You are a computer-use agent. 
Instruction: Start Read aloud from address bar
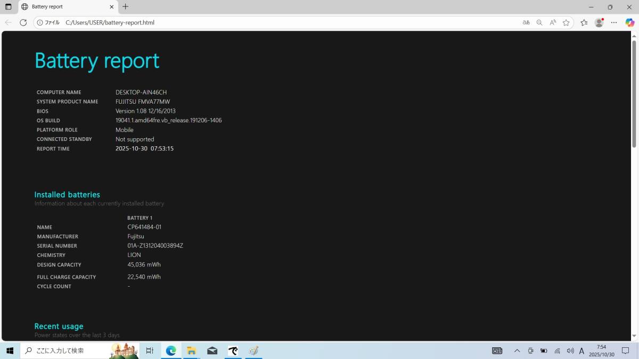pos(553,22)
